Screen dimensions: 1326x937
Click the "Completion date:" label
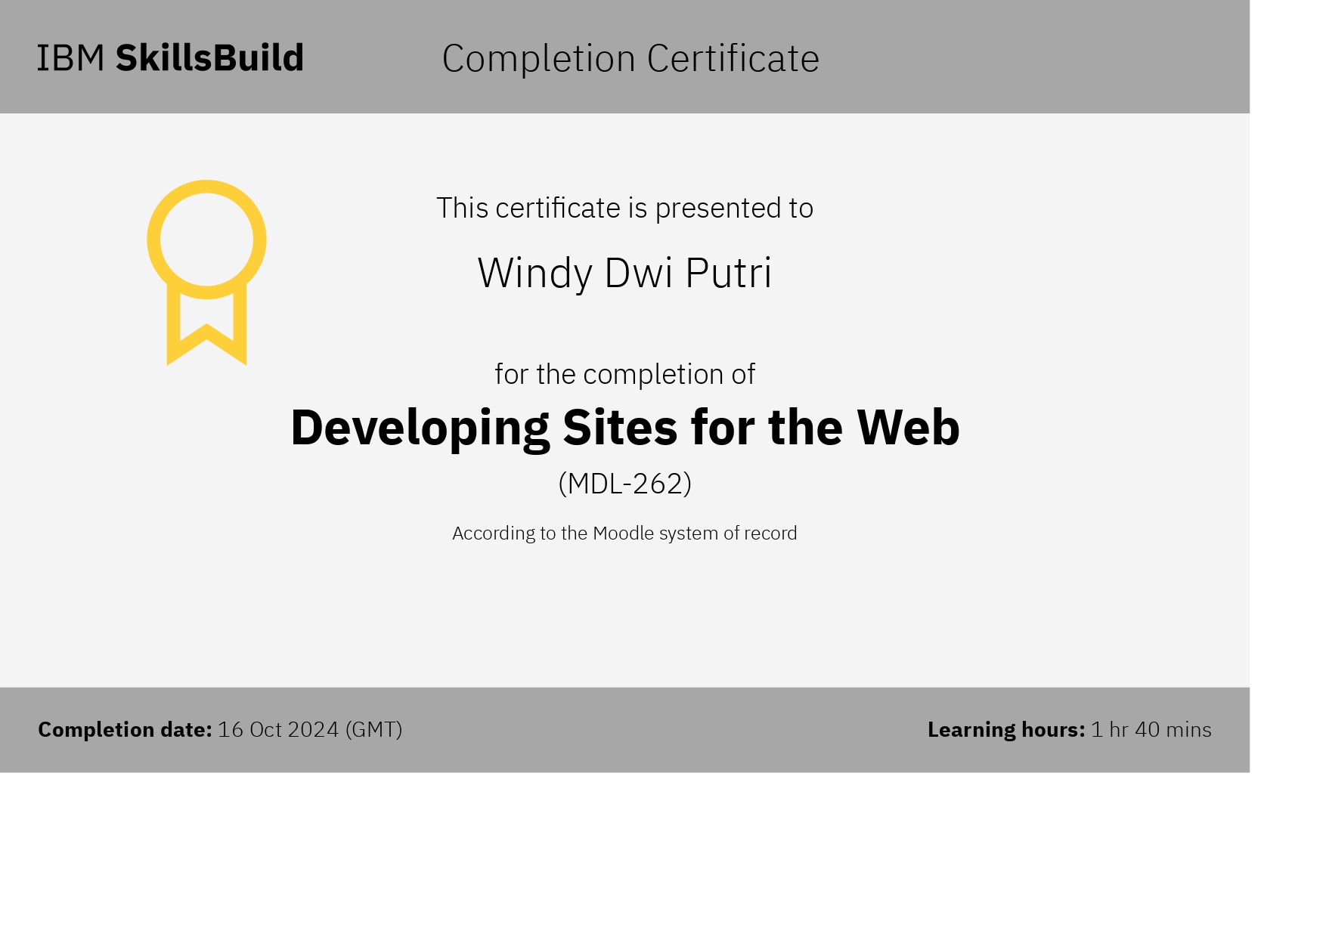click(125, 729)
